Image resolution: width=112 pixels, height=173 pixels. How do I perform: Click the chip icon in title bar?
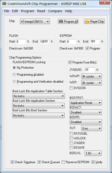[x=4, y=4]
